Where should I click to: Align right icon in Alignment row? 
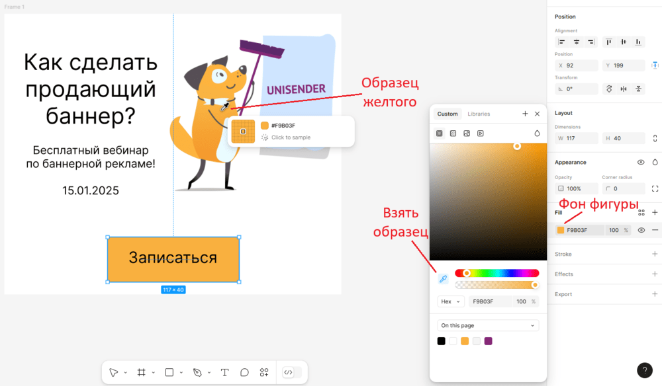(591, 42)
